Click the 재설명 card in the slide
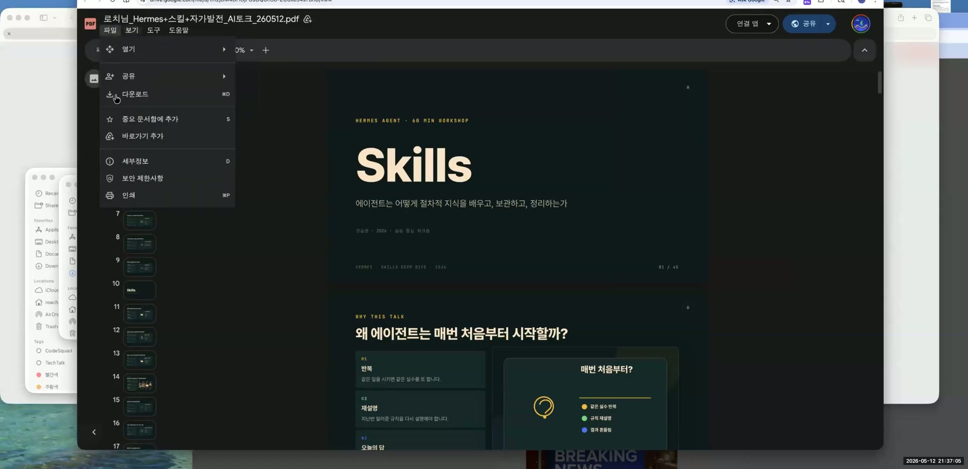This screenshot has height=469, width=968. (420, 409)
